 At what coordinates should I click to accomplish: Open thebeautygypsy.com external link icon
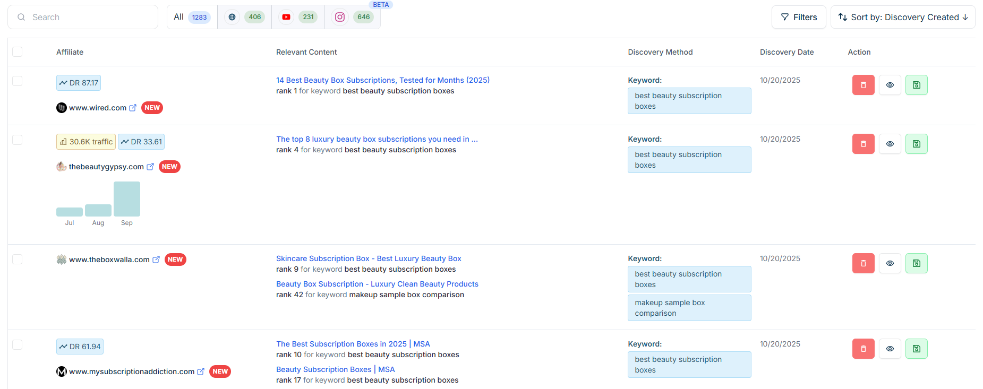[x=150, y=167]
